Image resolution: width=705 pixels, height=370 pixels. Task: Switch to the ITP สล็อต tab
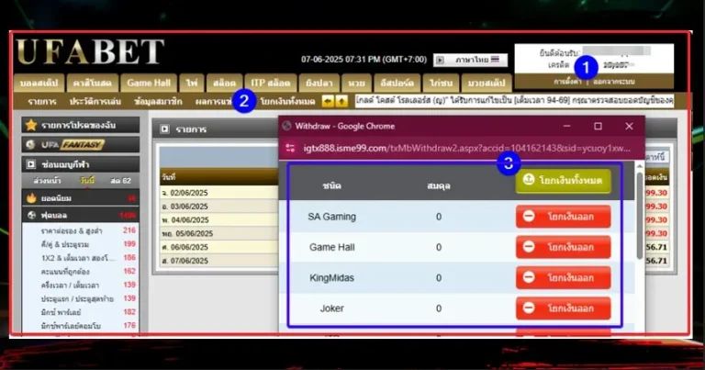click(x=272, y=83)
